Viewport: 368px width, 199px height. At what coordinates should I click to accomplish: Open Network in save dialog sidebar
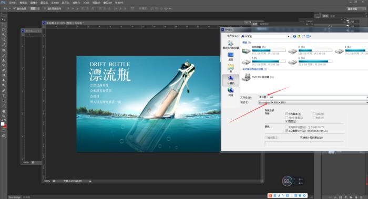[231, 92]
